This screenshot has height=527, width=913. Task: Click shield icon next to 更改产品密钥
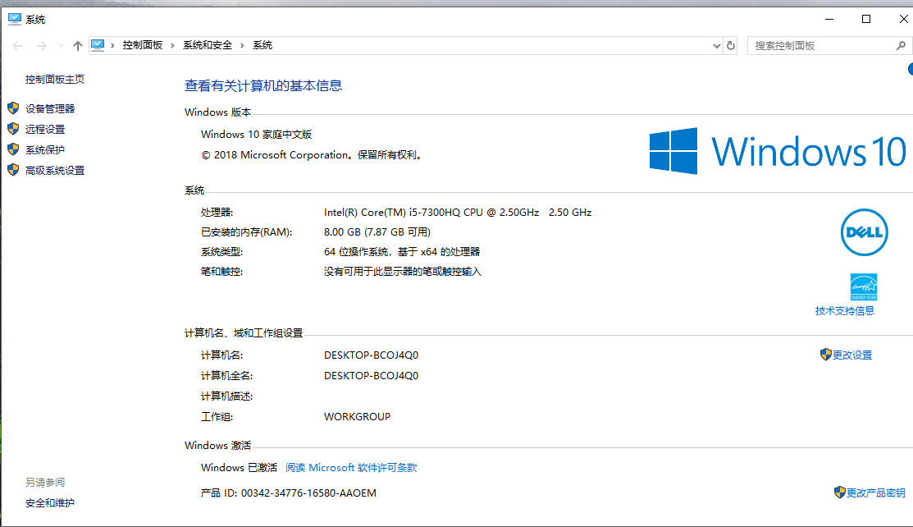pyautogui.click(x=840, y=492)
